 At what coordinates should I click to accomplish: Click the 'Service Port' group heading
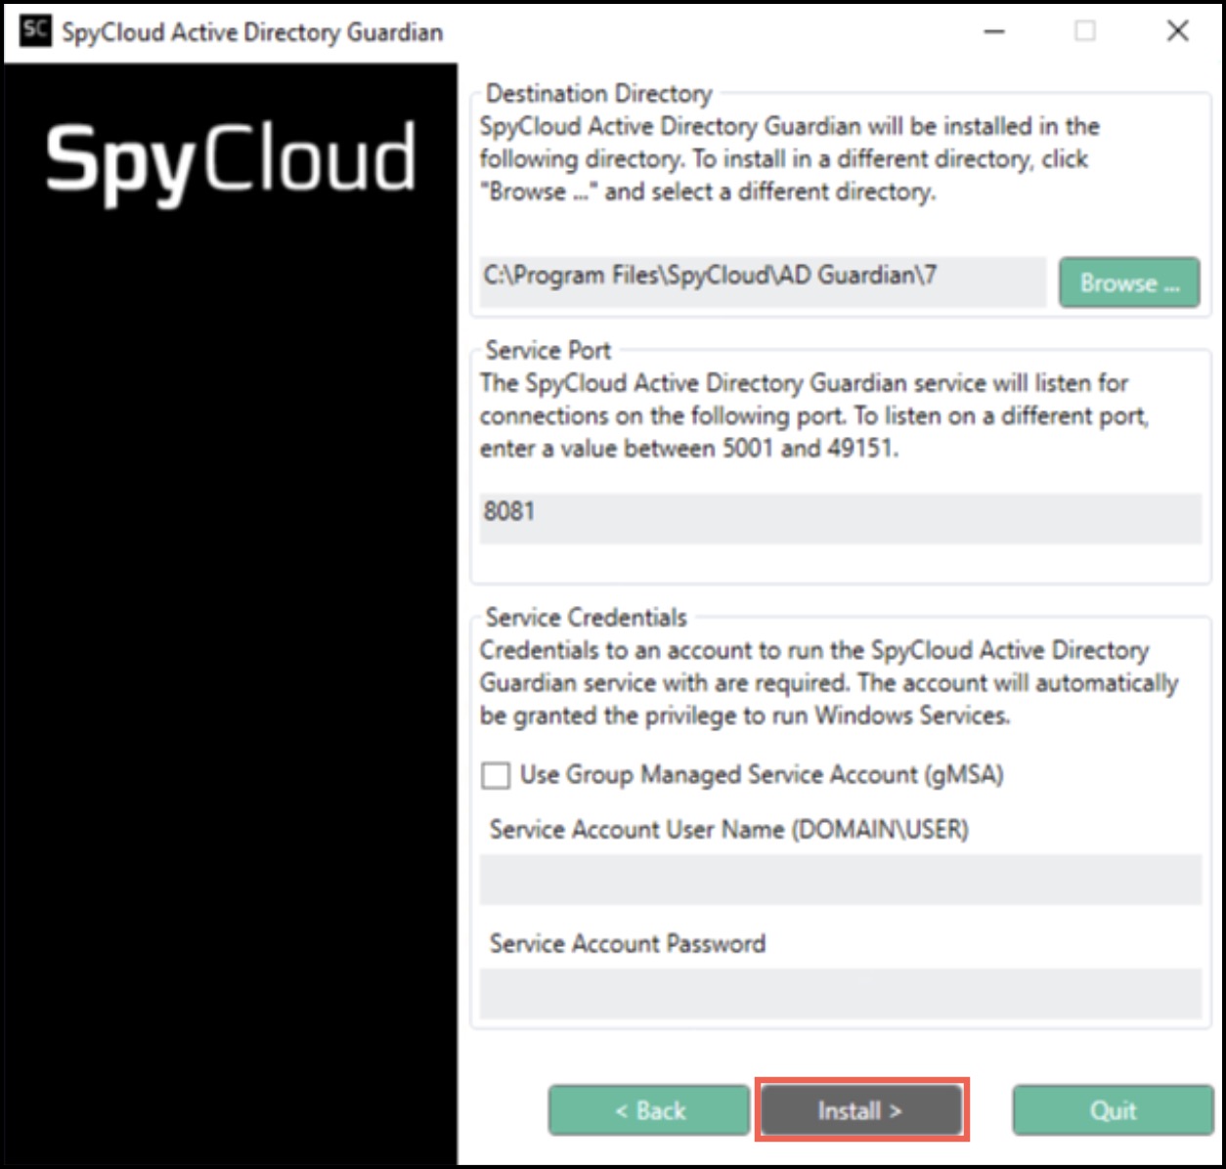pos(547,350)
